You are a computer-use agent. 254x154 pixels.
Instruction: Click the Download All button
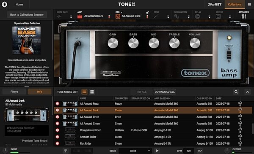[165, 92]
